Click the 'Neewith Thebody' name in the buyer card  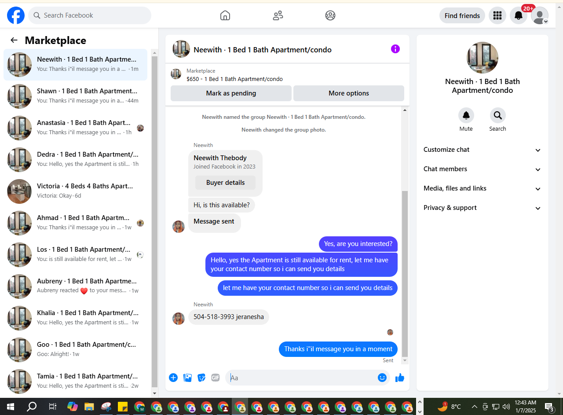220,158
